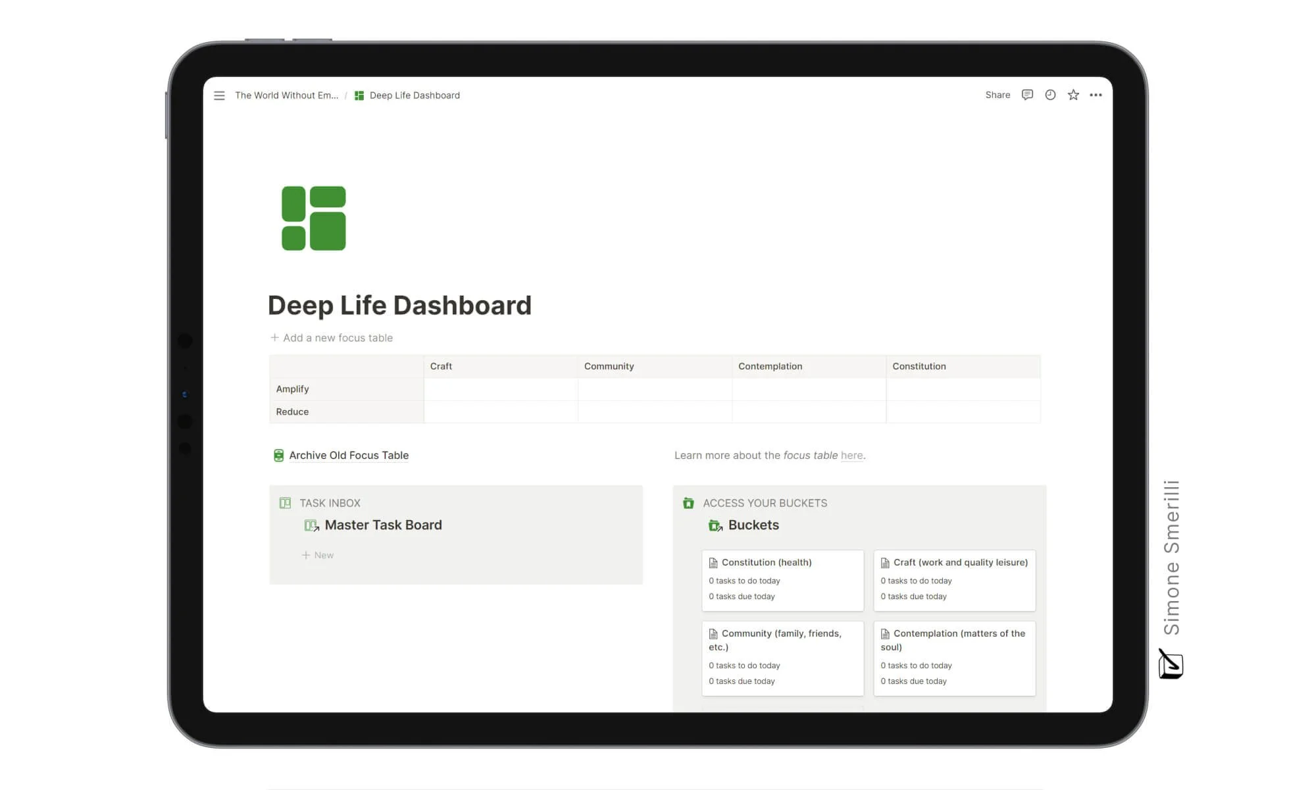Viewport: 1316px width, 790px height.
Task: Open the sidebar hamburger menu
Action: tap(219, 95)
